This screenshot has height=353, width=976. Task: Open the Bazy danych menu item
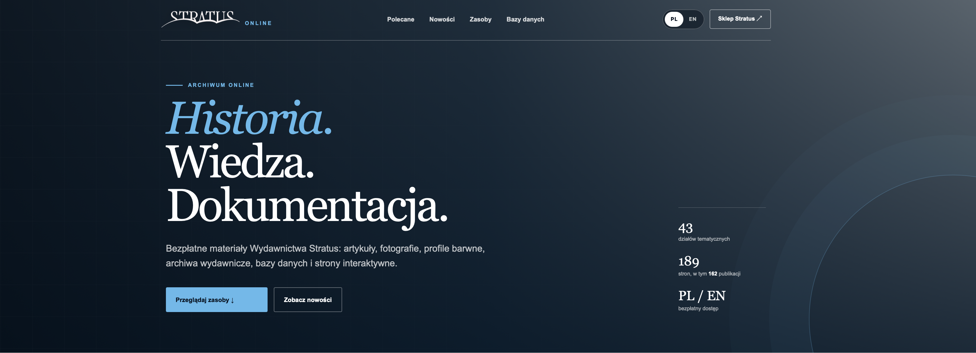tap(525, 19)
